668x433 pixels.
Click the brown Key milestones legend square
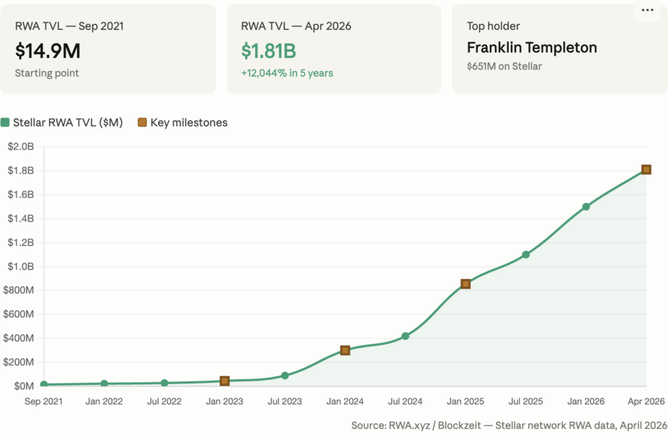[142, 122]
